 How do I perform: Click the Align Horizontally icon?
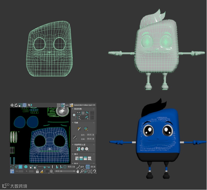[x=79, y=113]
